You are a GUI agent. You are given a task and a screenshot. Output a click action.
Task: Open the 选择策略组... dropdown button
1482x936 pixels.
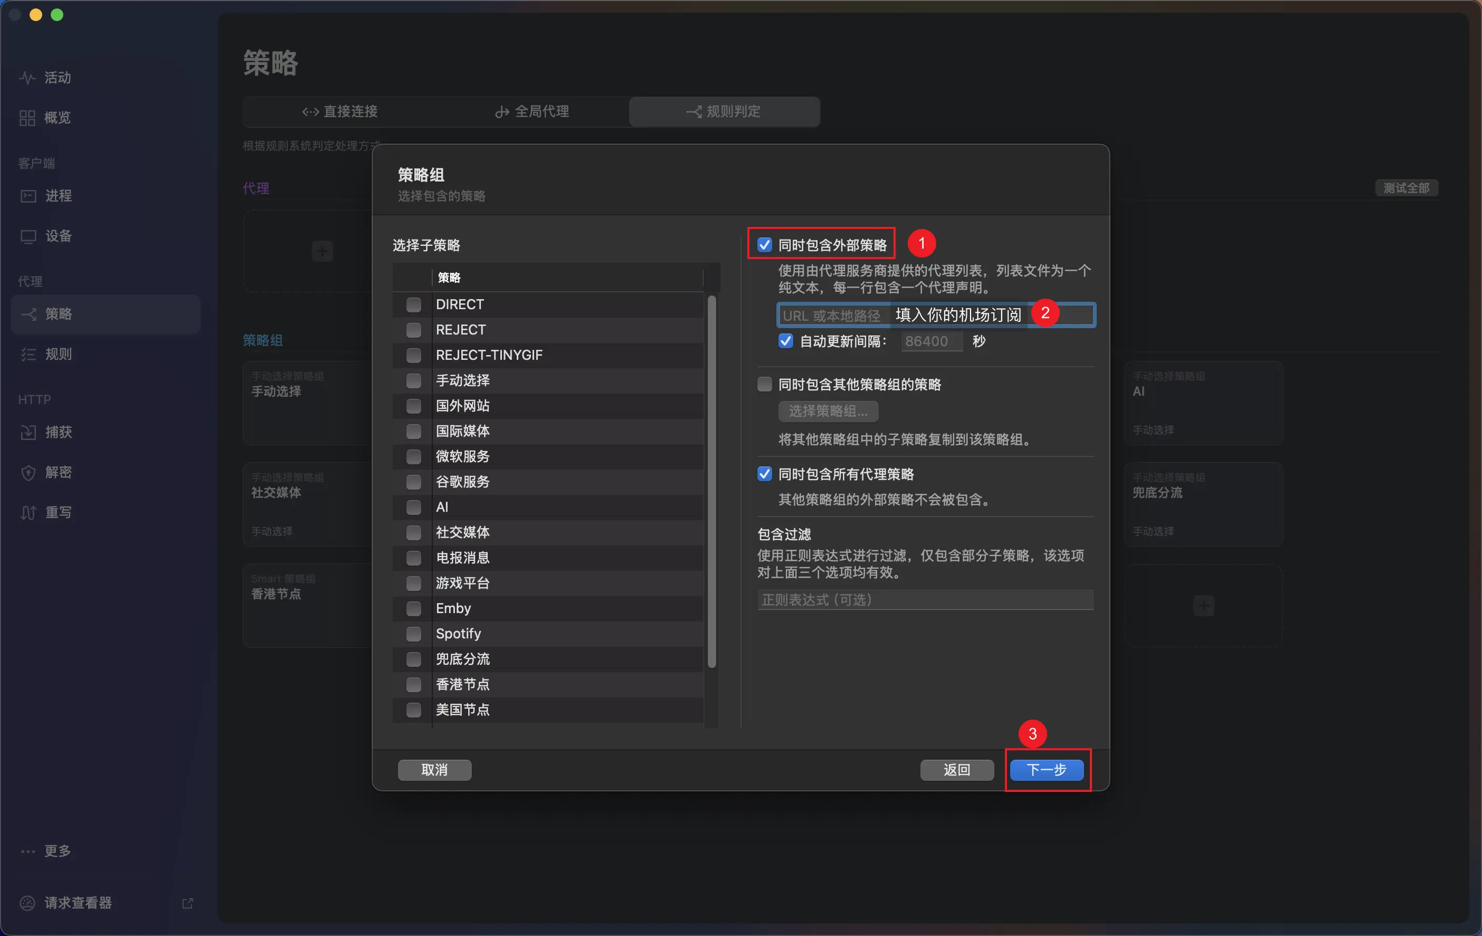click(x=828, y=411)
